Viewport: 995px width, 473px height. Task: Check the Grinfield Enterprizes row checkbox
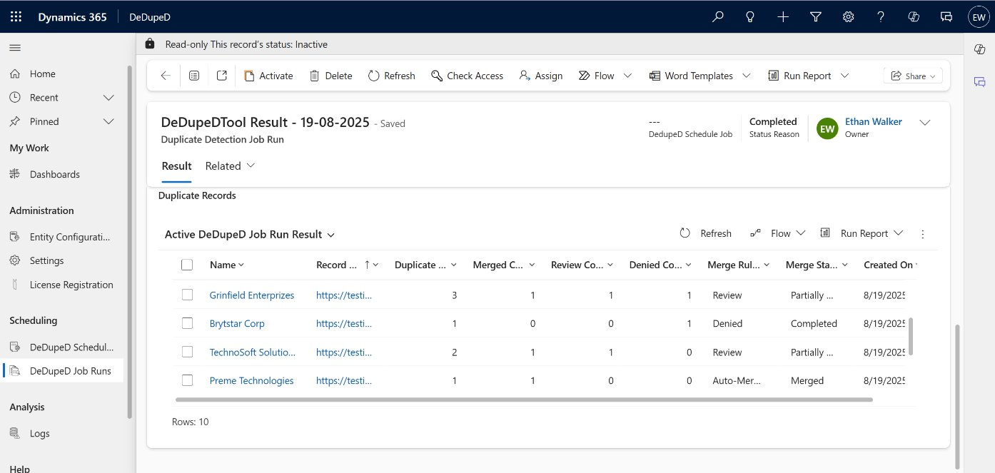point(187,295)
